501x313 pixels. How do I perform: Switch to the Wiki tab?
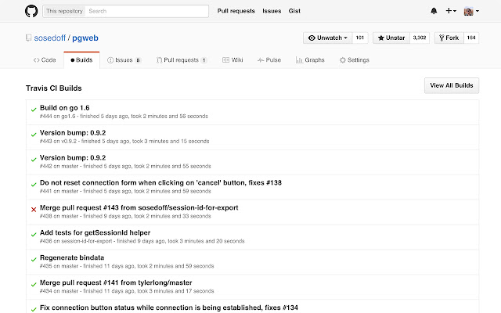click(x=232, y=60)
